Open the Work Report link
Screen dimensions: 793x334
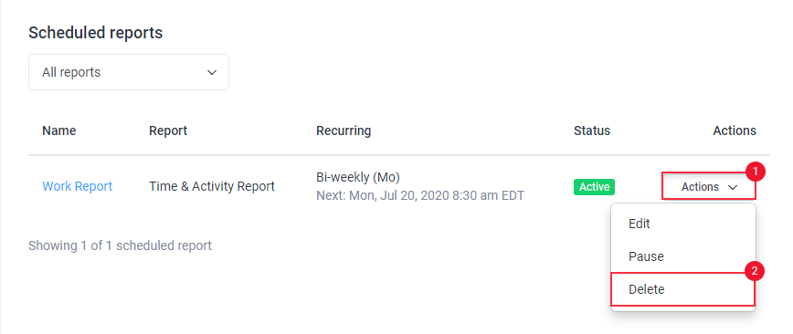tap(78, 186)
